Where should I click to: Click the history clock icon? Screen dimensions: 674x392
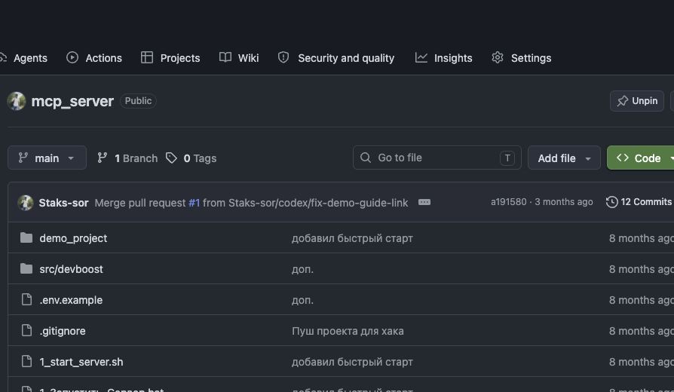tap(611, 201)
